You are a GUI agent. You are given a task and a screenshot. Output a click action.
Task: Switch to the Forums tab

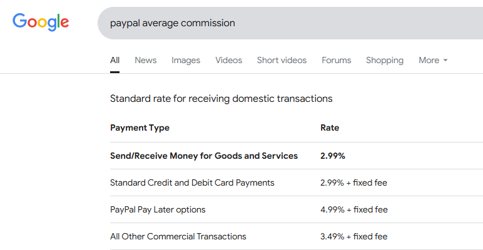point(337,61)
